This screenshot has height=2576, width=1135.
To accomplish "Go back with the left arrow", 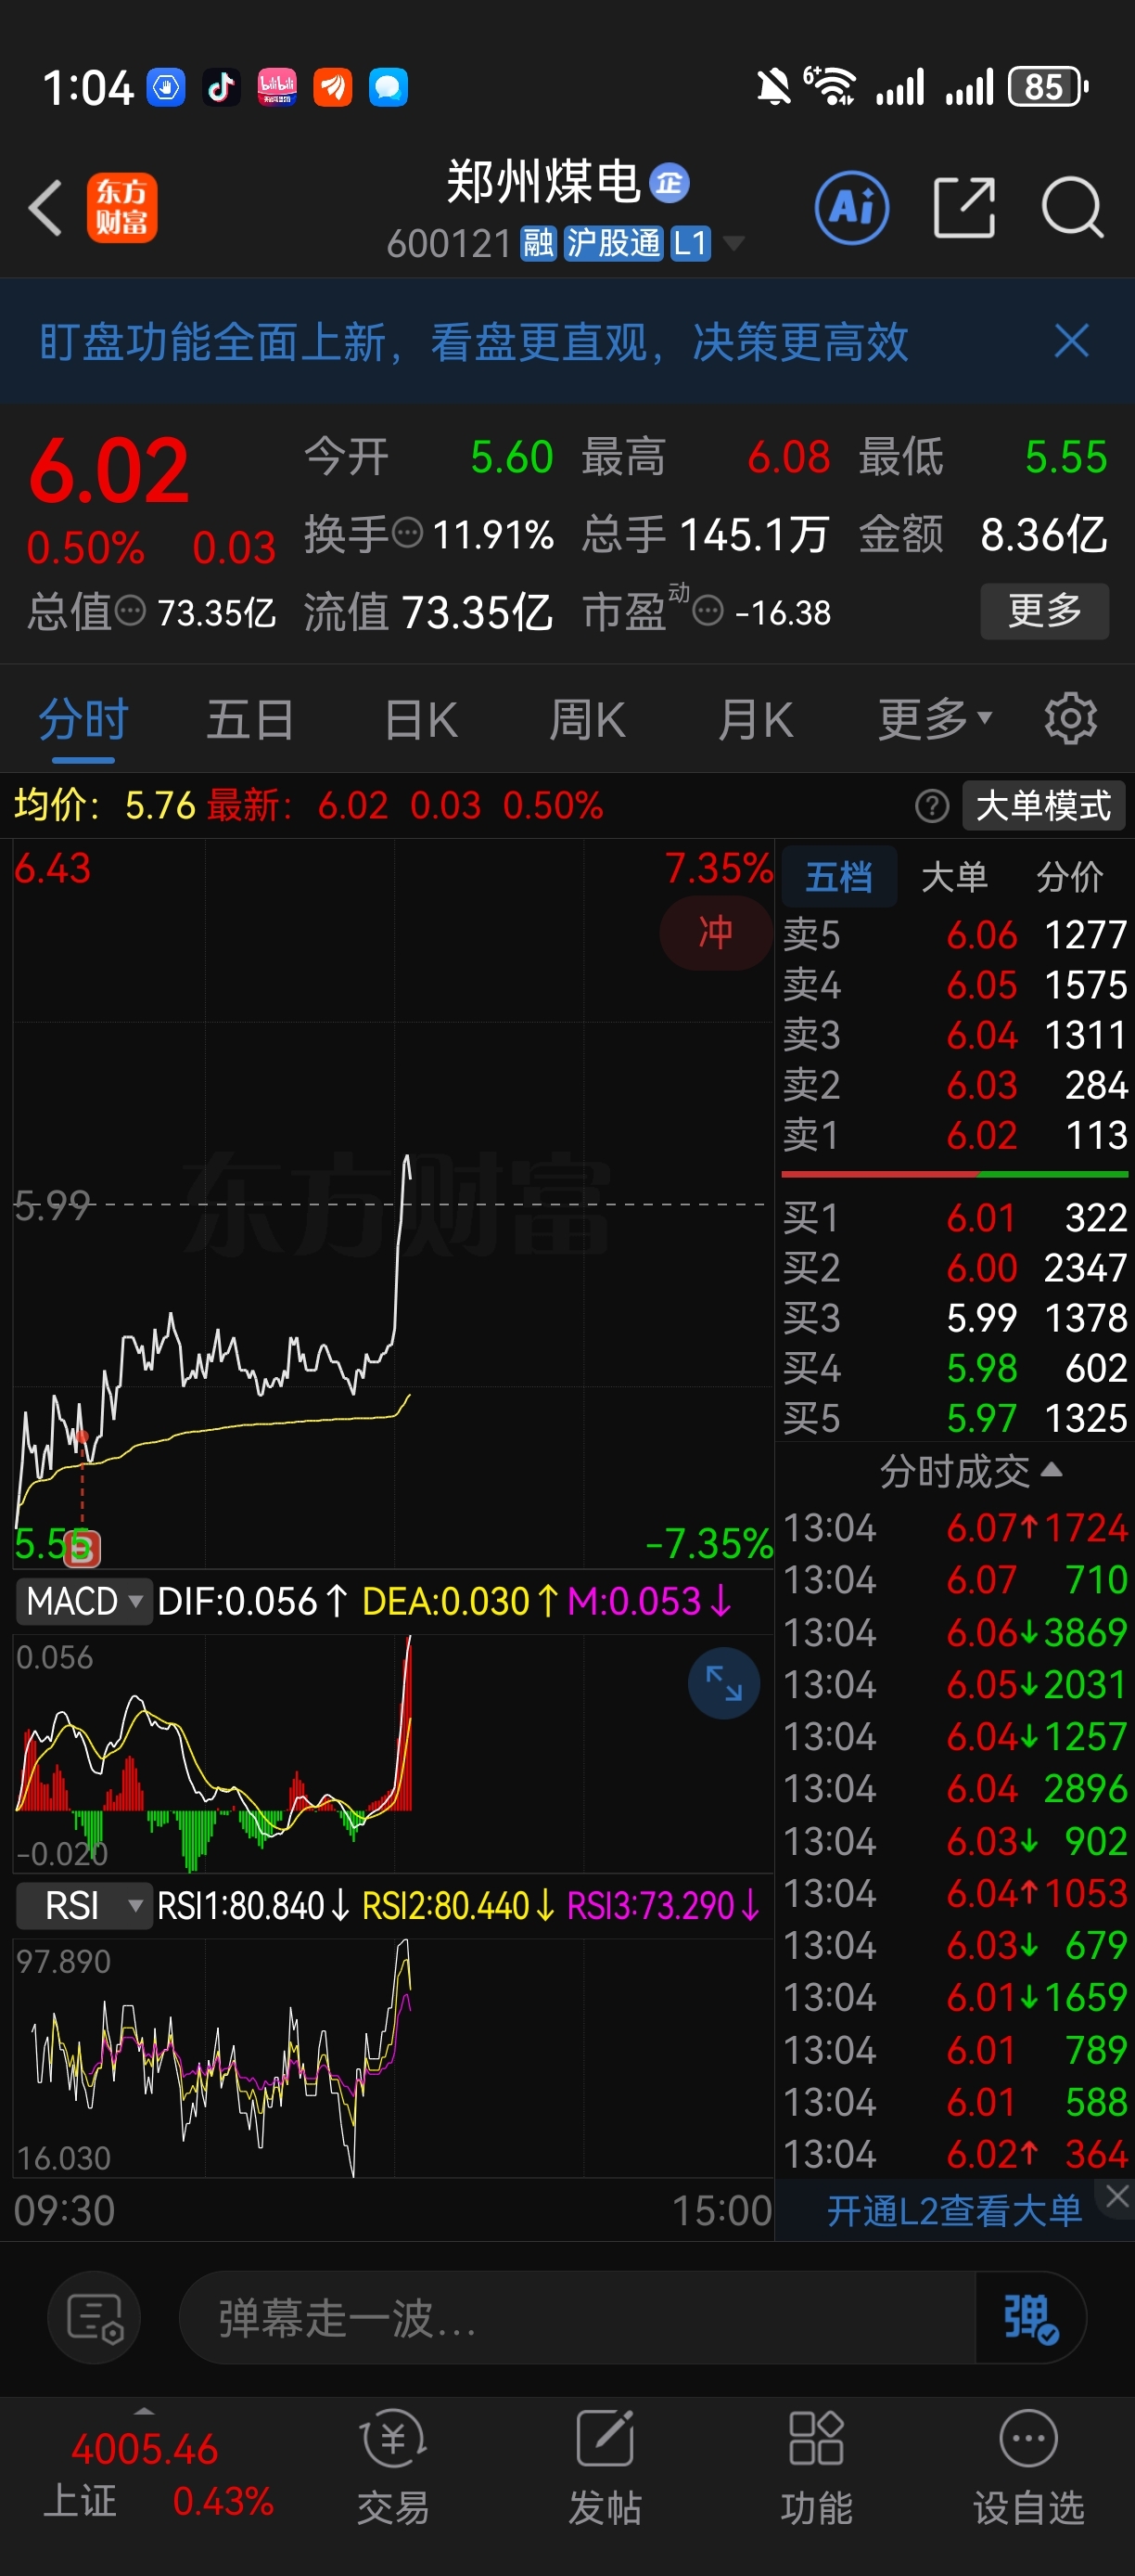I will pyautogui.click(x=46, y=208).
